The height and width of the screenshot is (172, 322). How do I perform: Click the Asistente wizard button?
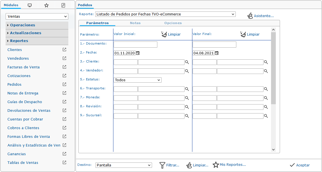[261, 16]
